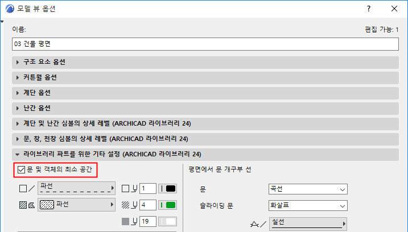408x232 pixels.
Task: Expand 문, 창, 천창 심볼의 상세 레벨 section
Action: (x=205, y=139)
